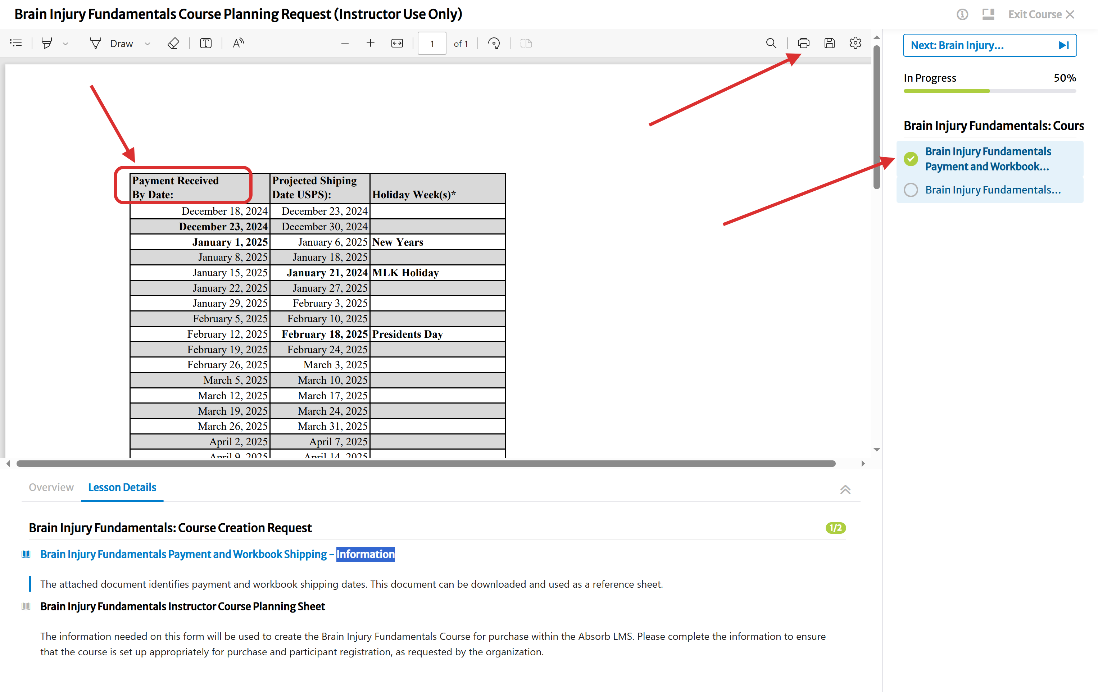Open the PDF search magnifier

pyautogui.click(x=771, y=43)
